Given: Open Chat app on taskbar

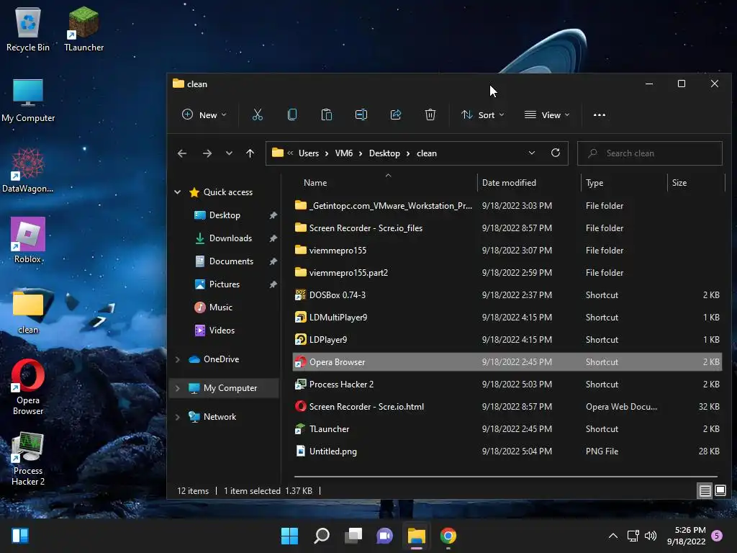Looking at the screenshot, I should [384, 536].
